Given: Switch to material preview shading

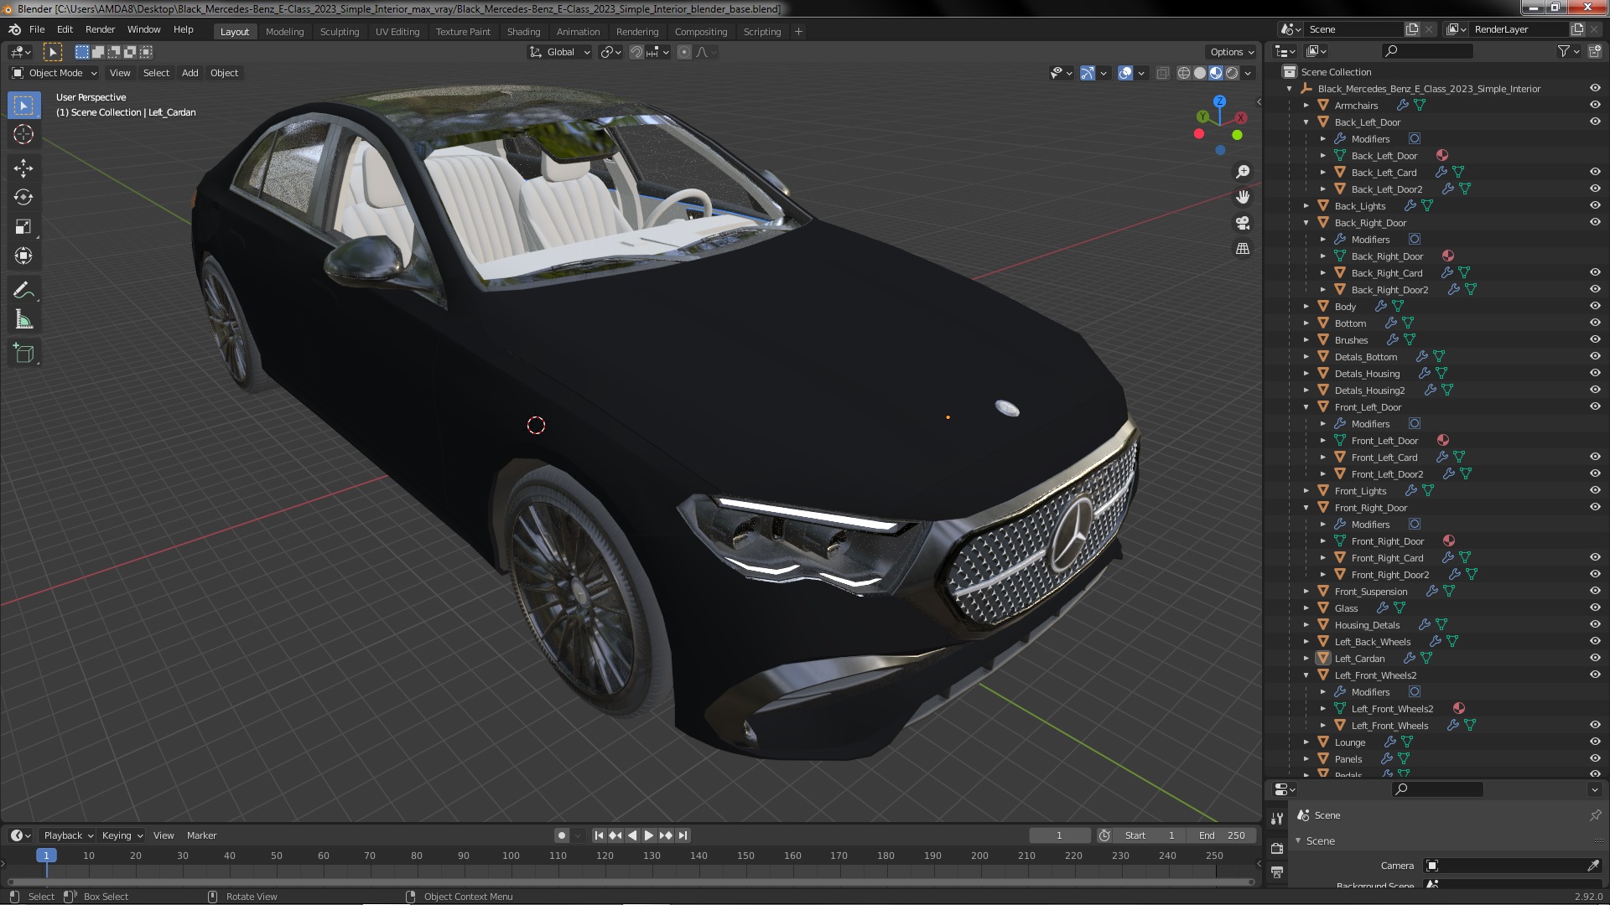Looking at the screenshot, I should point(1216,74).
